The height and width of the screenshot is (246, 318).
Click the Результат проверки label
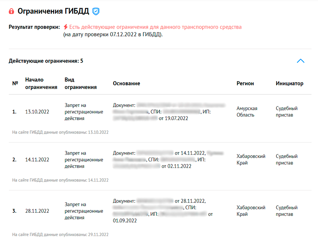tap(34, 27)
